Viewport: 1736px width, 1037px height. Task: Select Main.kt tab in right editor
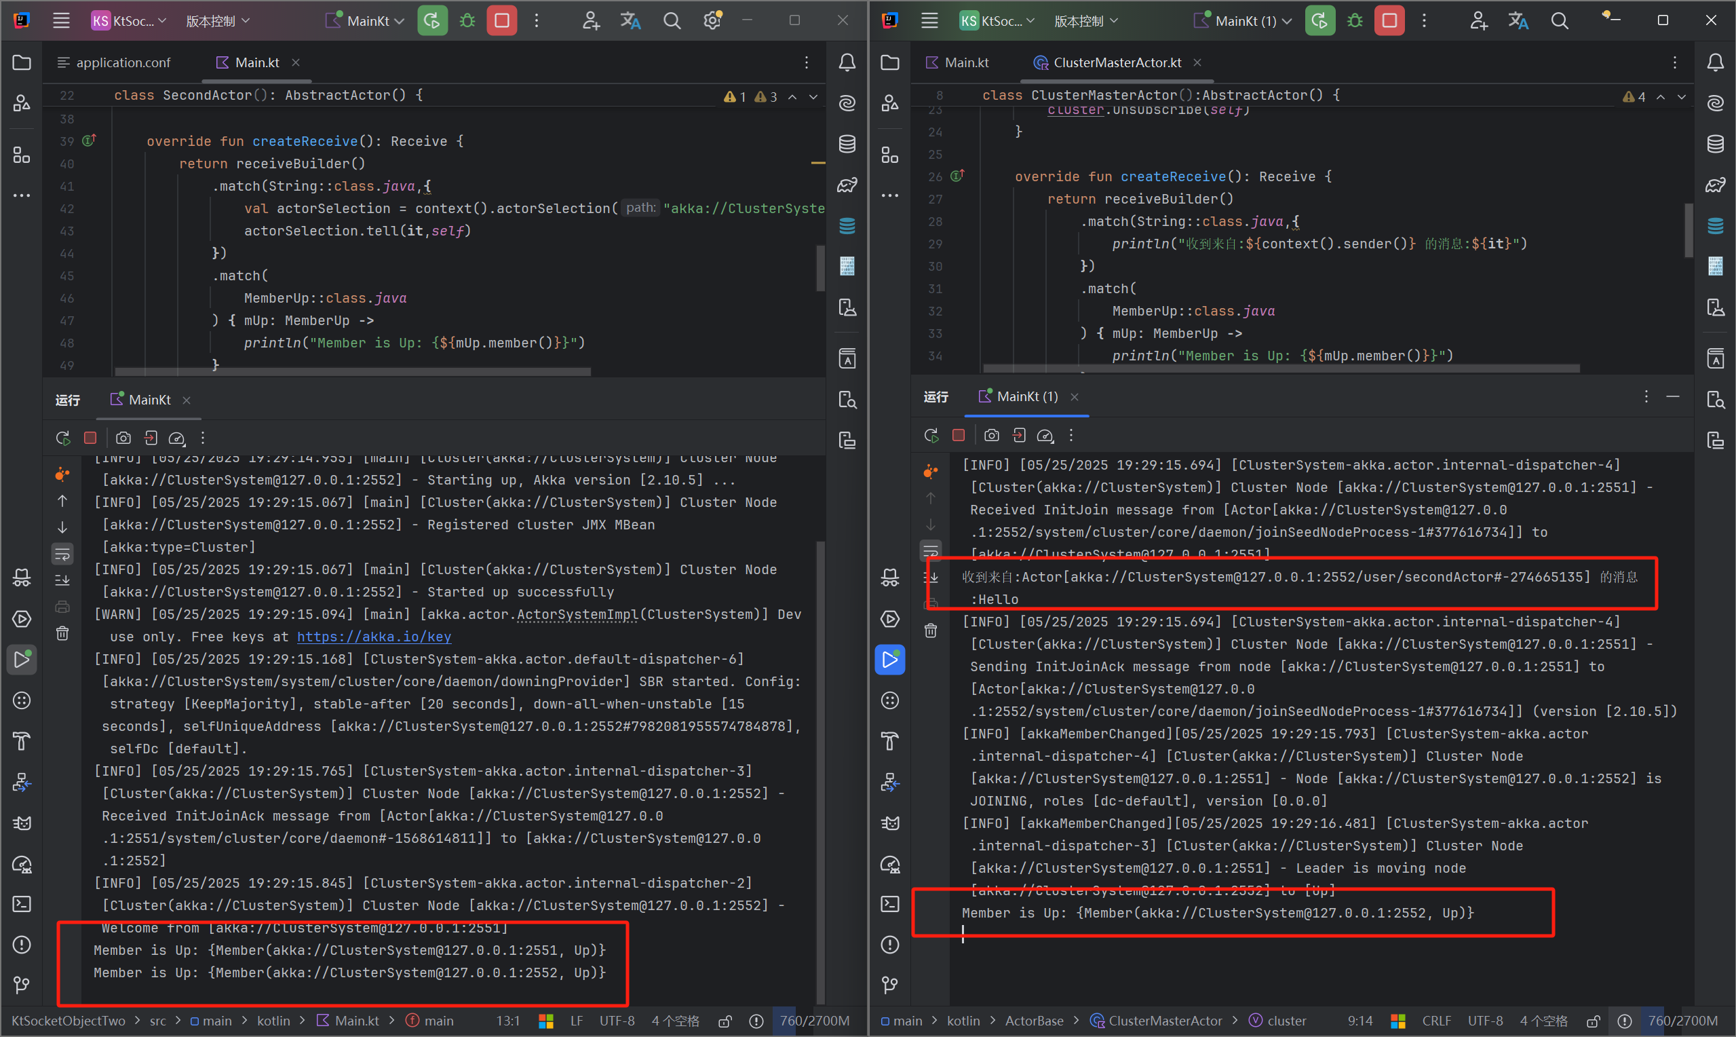click(957, 63)
